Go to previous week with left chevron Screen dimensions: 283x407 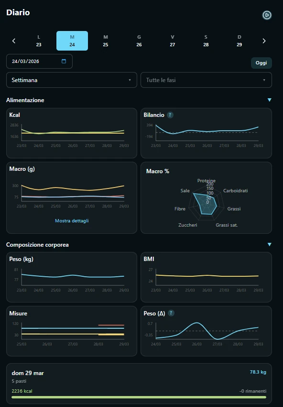pyautogui.click(x=14, y=41)
